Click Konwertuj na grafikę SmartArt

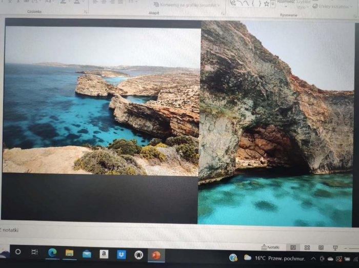pos(187,5)
